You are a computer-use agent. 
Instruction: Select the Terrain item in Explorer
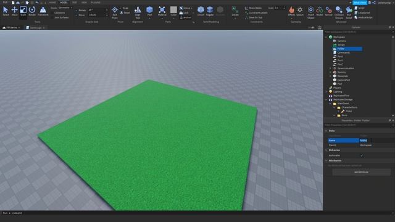341,45
